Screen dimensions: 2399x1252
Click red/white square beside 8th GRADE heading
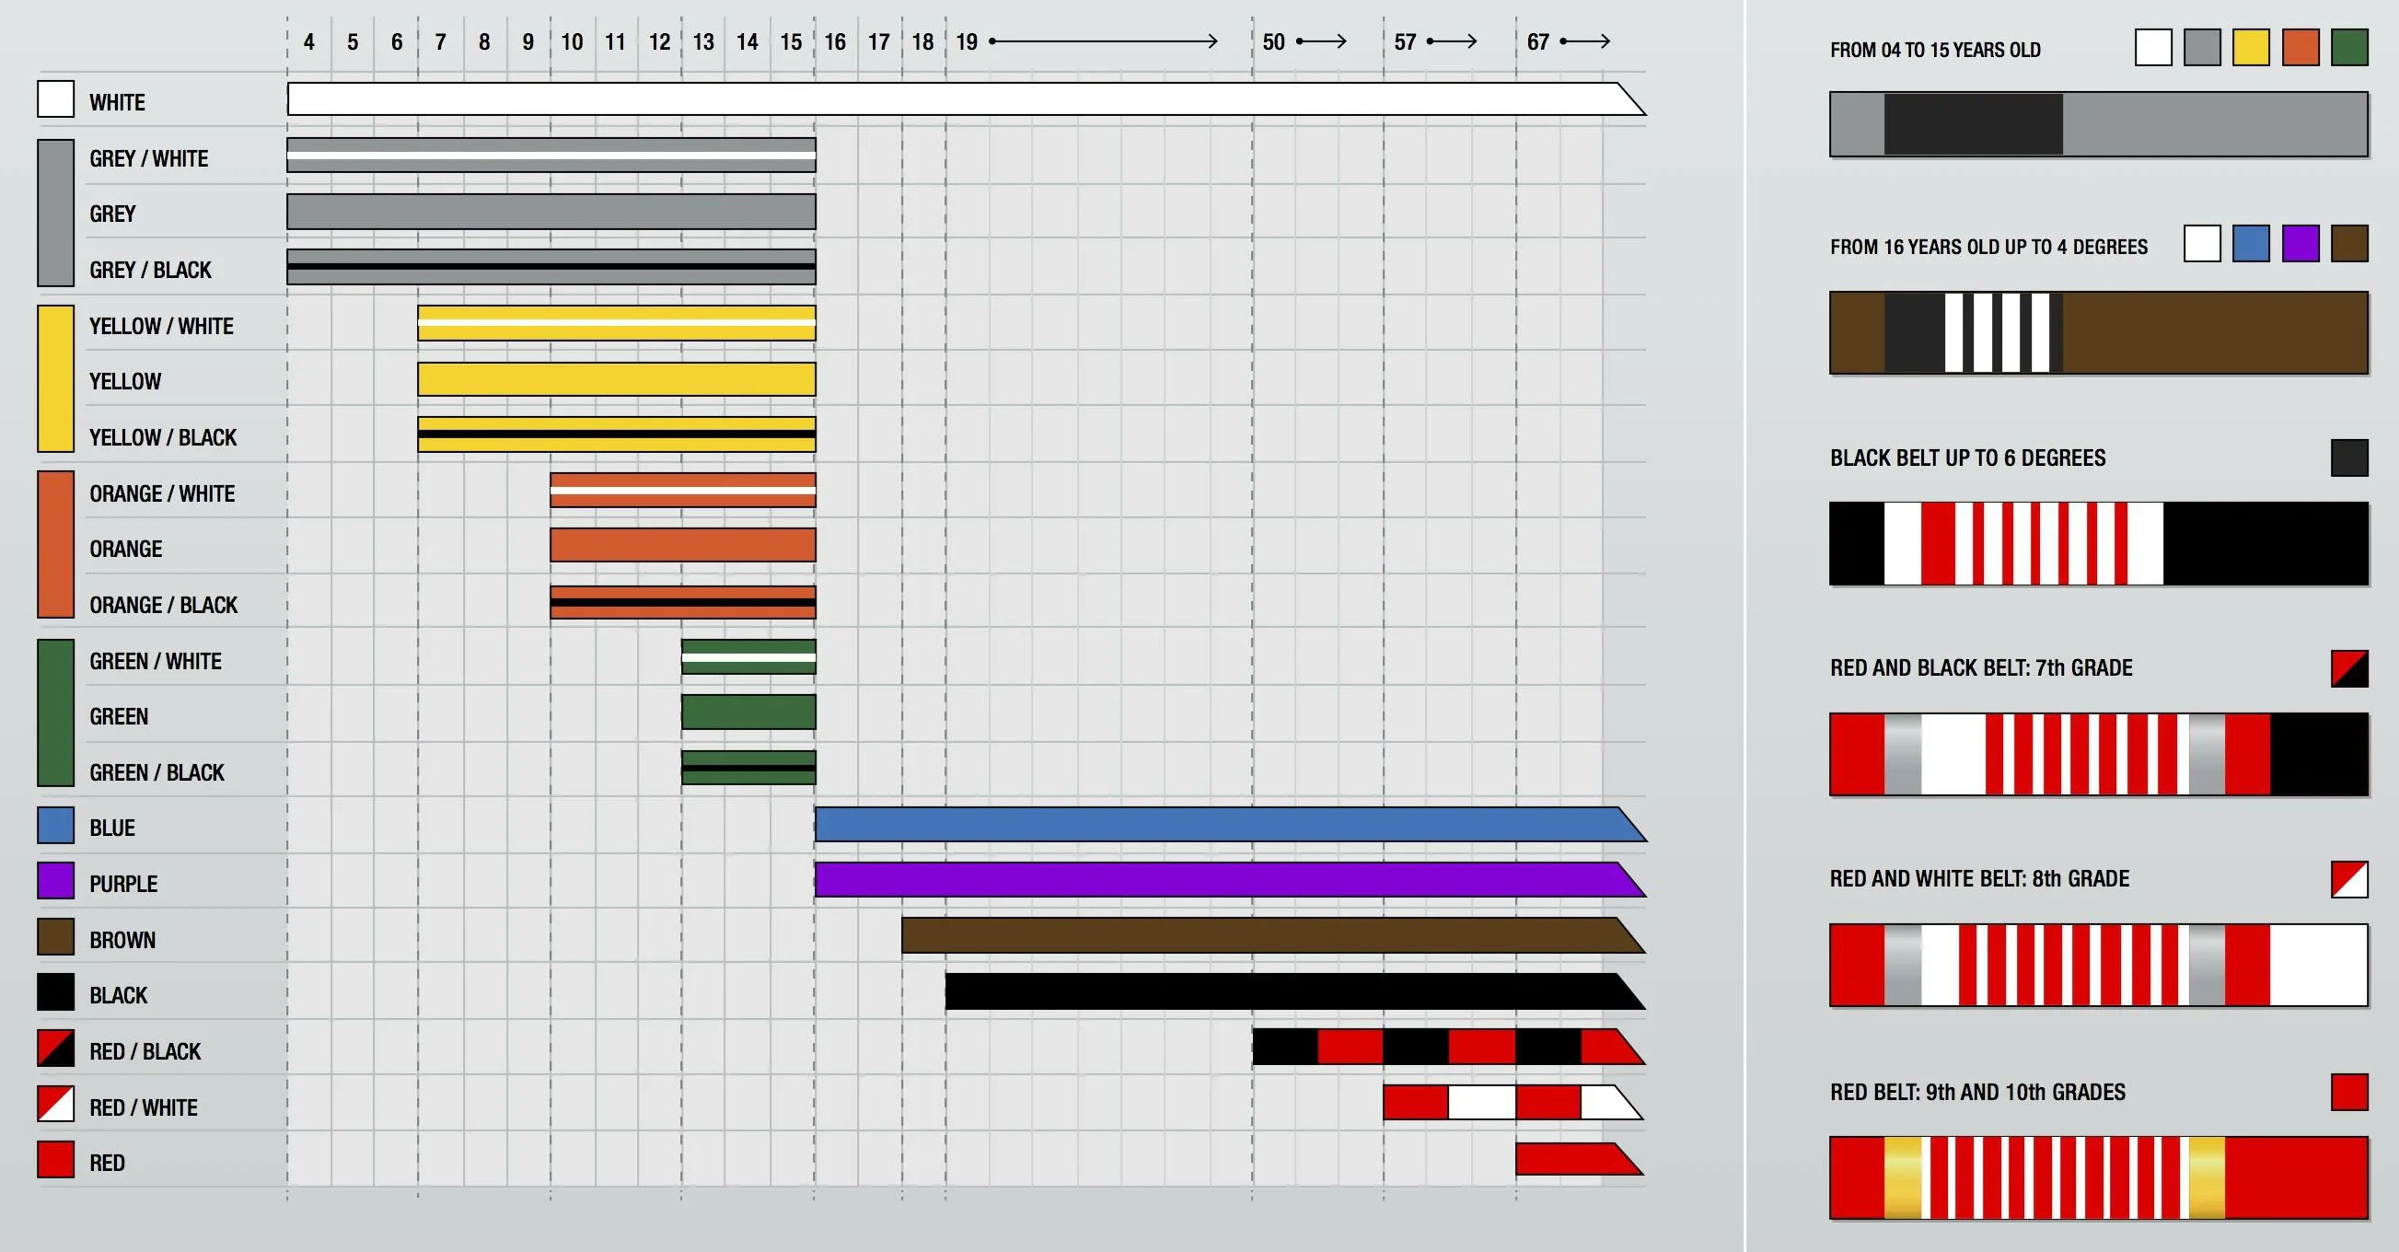(2349, 879)
